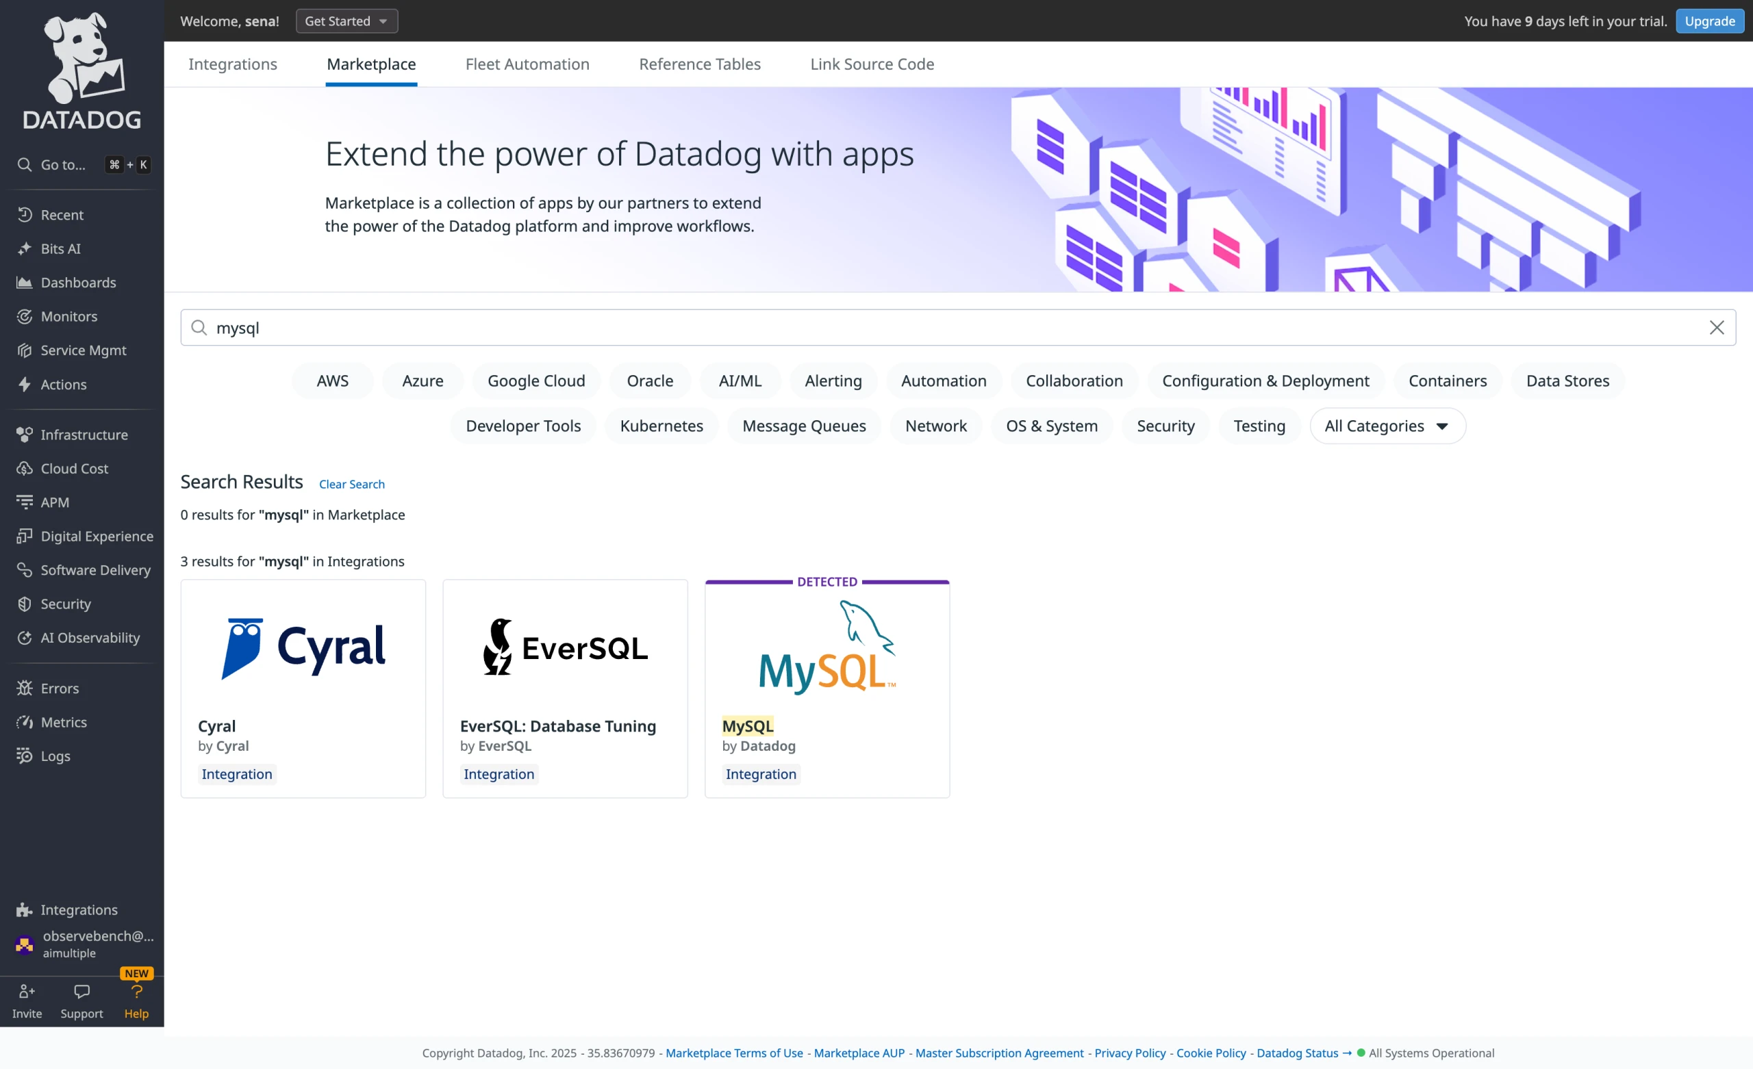Filter by the Security category chip
Image resolution: width=1753 pixels, height=1069 pixels.
pos(1165,425)
